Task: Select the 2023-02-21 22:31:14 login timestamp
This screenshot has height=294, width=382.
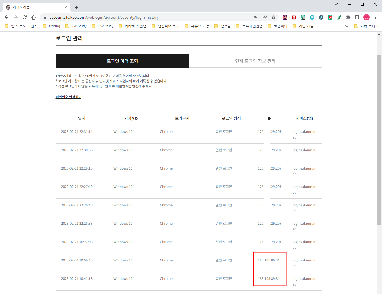Action: pyautogui.click(x=77, y=132)
